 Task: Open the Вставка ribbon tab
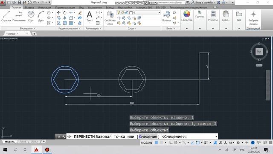pyautogui.click(x=29, y=8)
